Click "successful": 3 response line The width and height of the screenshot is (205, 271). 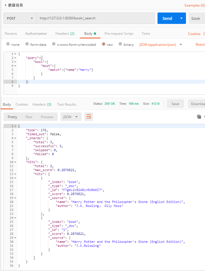[48, 146]
